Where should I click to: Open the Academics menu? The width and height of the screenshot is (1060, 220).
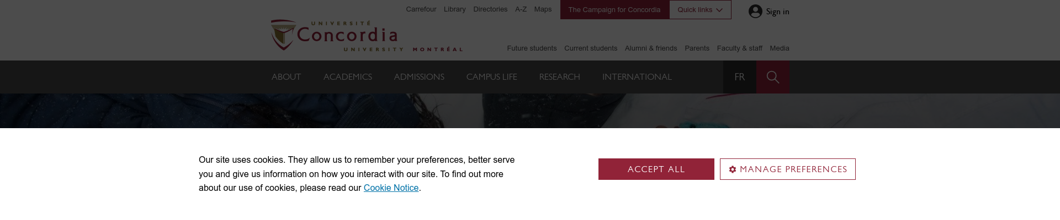347,77
